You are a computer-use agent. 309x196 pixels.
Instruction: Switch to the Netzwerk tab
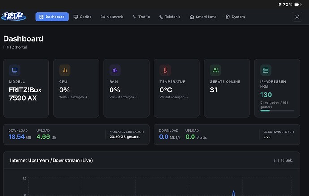112,17
